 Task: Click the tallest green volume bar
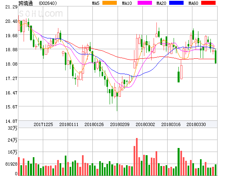point(178,162)
